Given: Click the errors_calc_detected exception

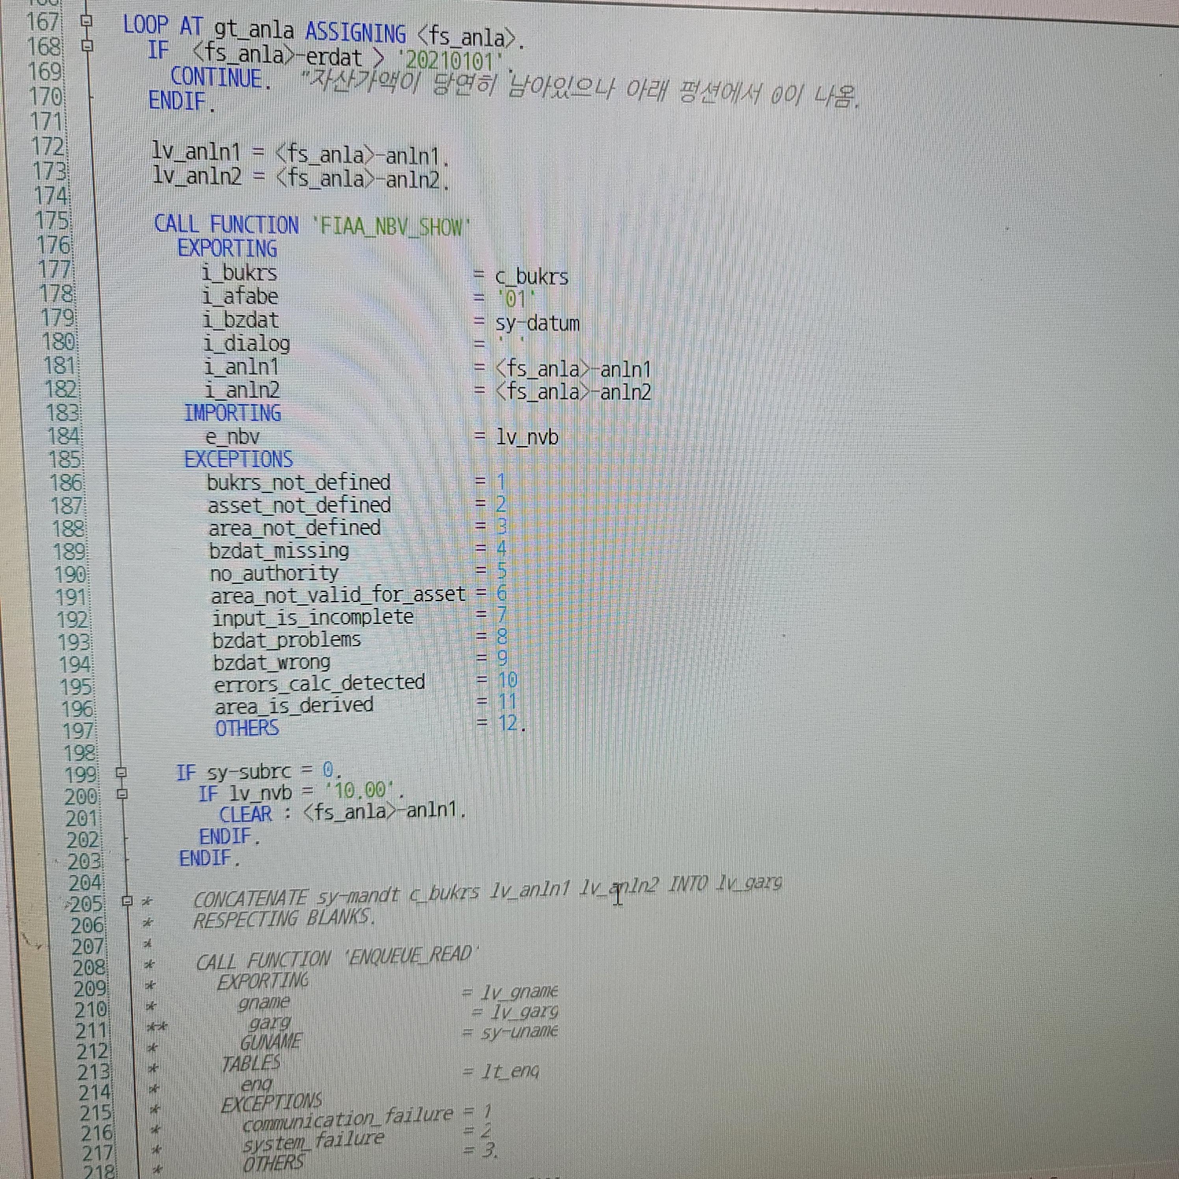Looking at the screenshot, I should pos(319,683).
